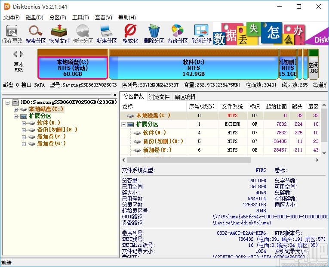Viewport: 329px width, 267px height.
Task: Expand 软件(D:) node in the left tree
Action: [x=24, y=123]
